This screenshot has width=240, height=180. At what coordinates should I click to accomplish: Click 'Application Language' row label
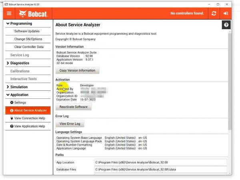click(71, 148)
